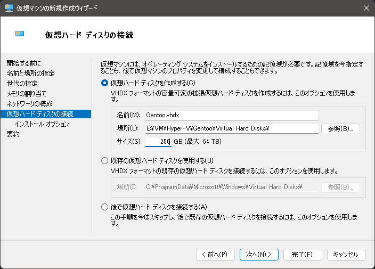This screenshot has height=269, width=375.
Task: Go to メモリの割り当て step
Action: pyautogui.click(x=27, y=94)
